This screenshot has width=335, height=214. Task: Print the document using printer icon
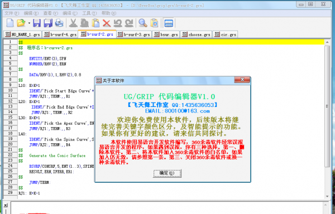click(59, 23)
